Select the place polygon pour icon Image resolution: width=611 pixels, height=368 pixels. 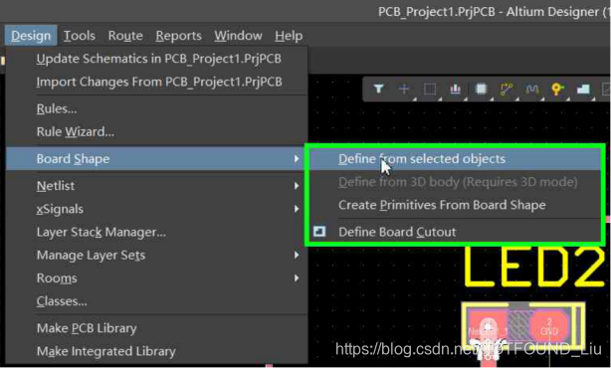click(583, 90)
